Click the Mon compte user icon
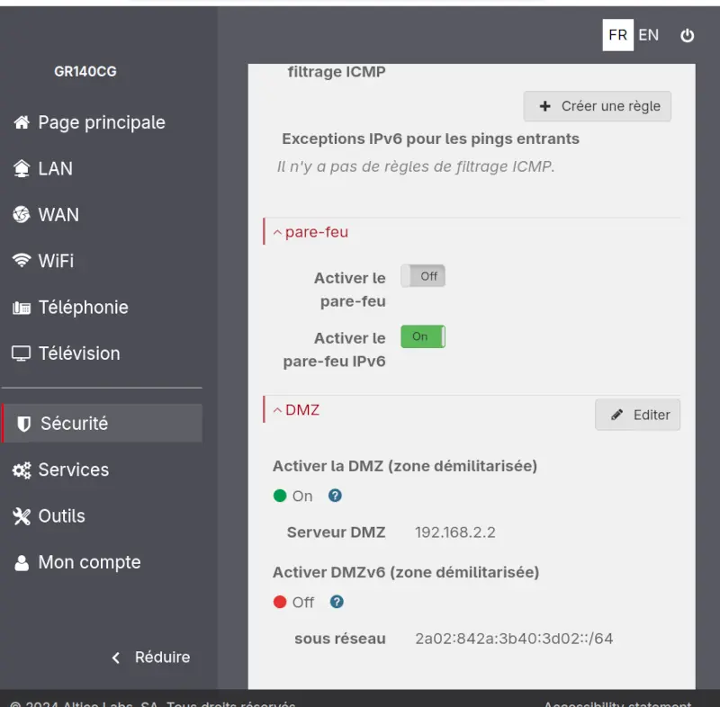The image size is (720, 707). point(22,563)
